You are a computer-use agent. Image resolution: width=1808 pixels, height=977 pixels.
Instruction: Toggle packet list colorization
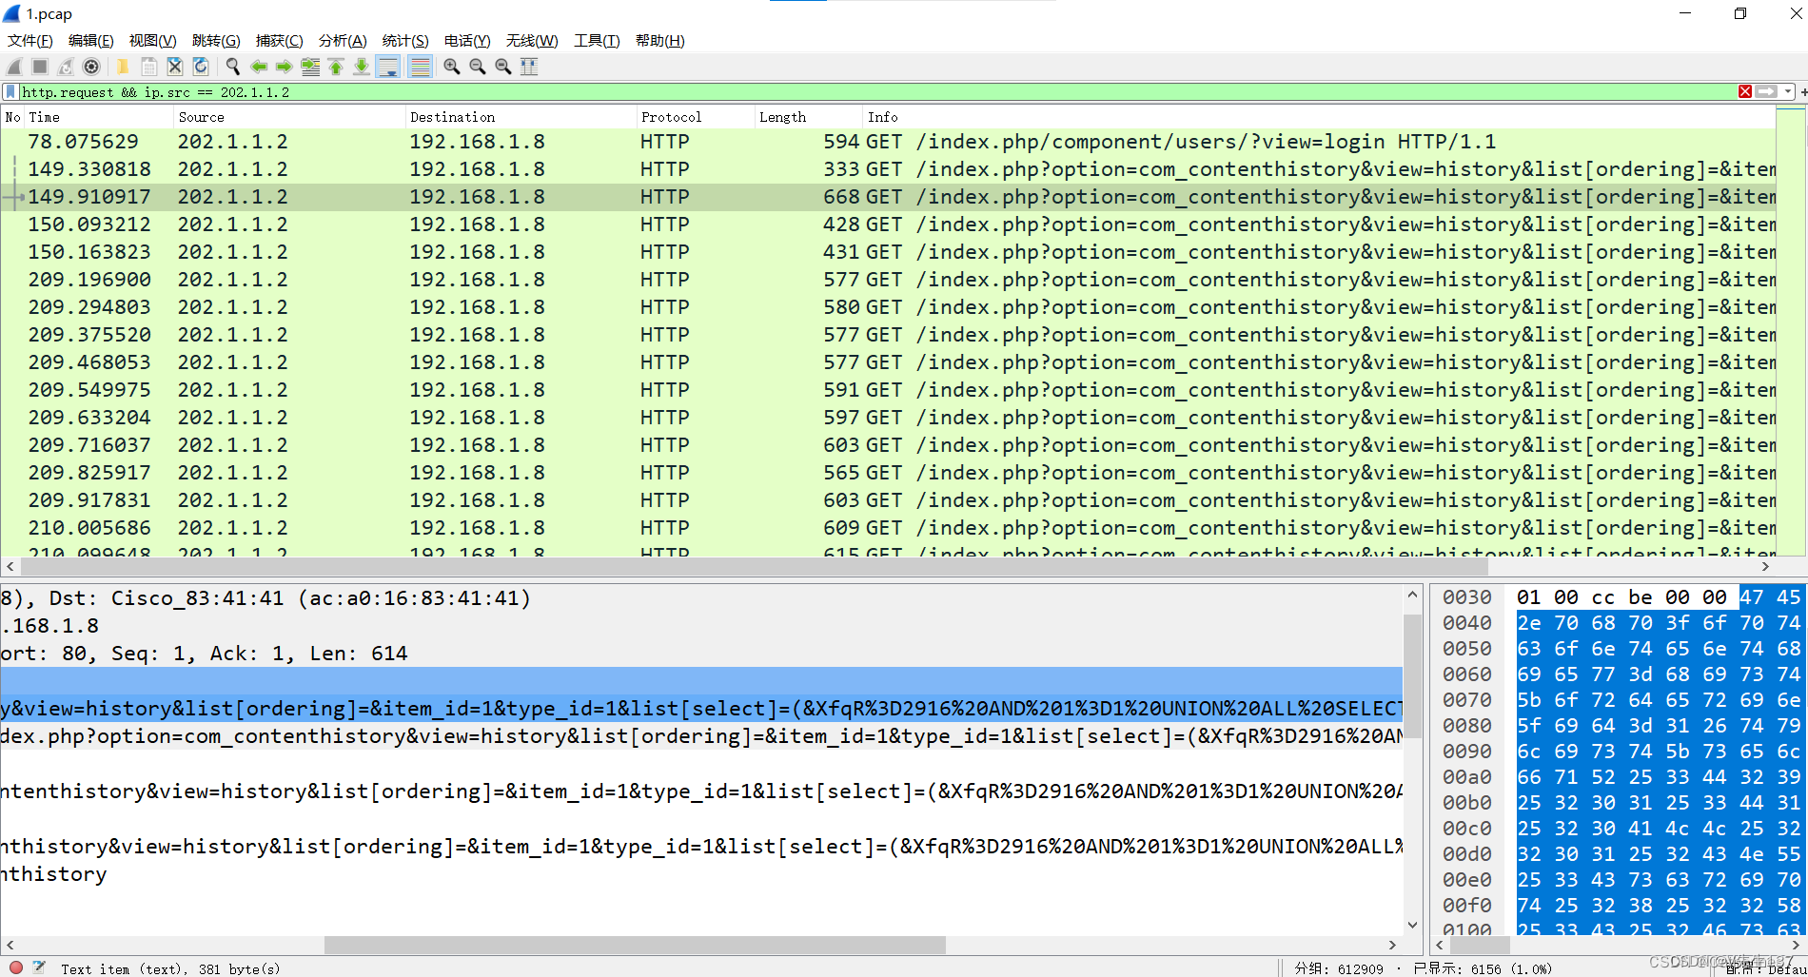tap(420, 67)
